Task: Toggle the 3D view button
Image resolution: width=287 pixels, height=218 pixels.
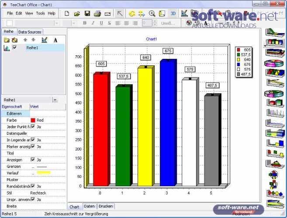Action: coord(173,14)
